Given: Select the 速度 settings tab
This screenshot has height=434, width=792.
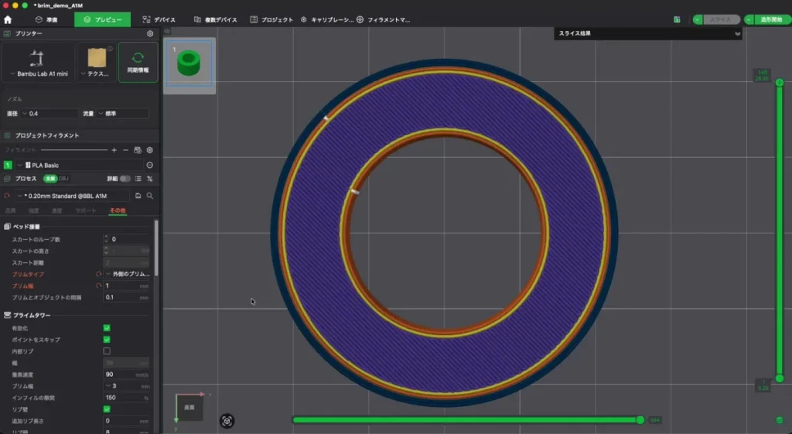Looking at the screenshot, I should pos(56,210).
